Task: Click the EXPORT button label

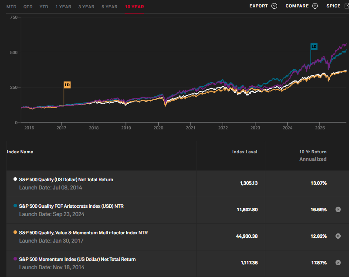Action: tap(258, 6)
